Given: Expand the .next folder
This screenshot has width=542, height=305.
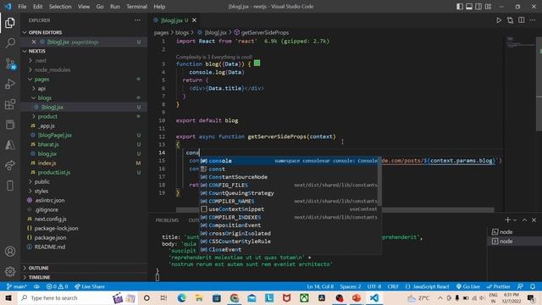Looking at the screenshot, I should pyautogui.click(x=41, y=60).
